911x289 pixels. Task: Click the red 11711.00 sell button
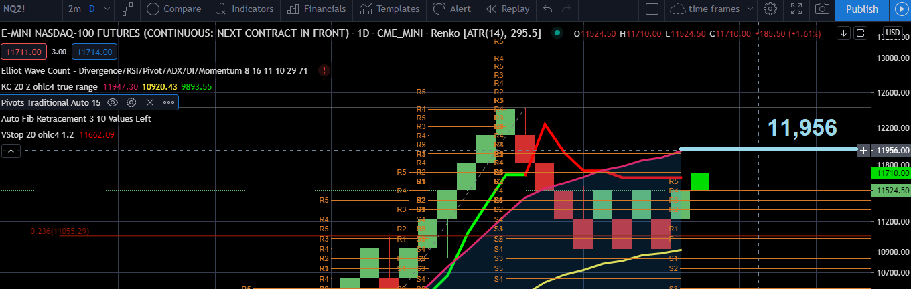point(24,52)
